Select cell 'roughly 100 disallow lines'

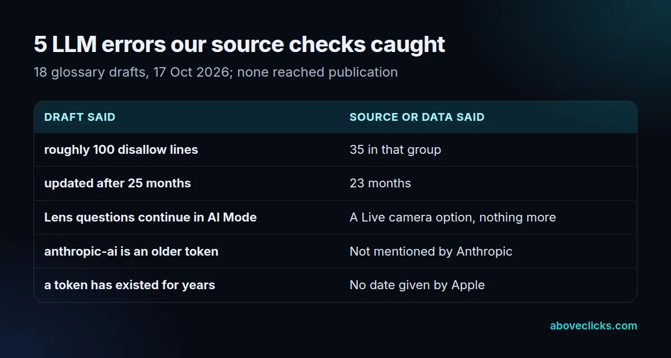[121, 150]
